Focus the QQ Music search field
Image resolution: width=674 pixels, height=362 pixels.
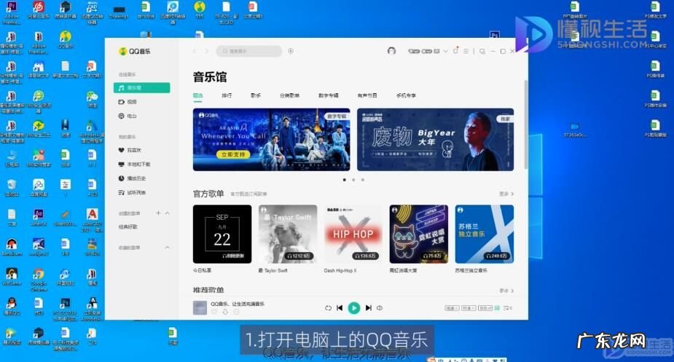point(249,51)
